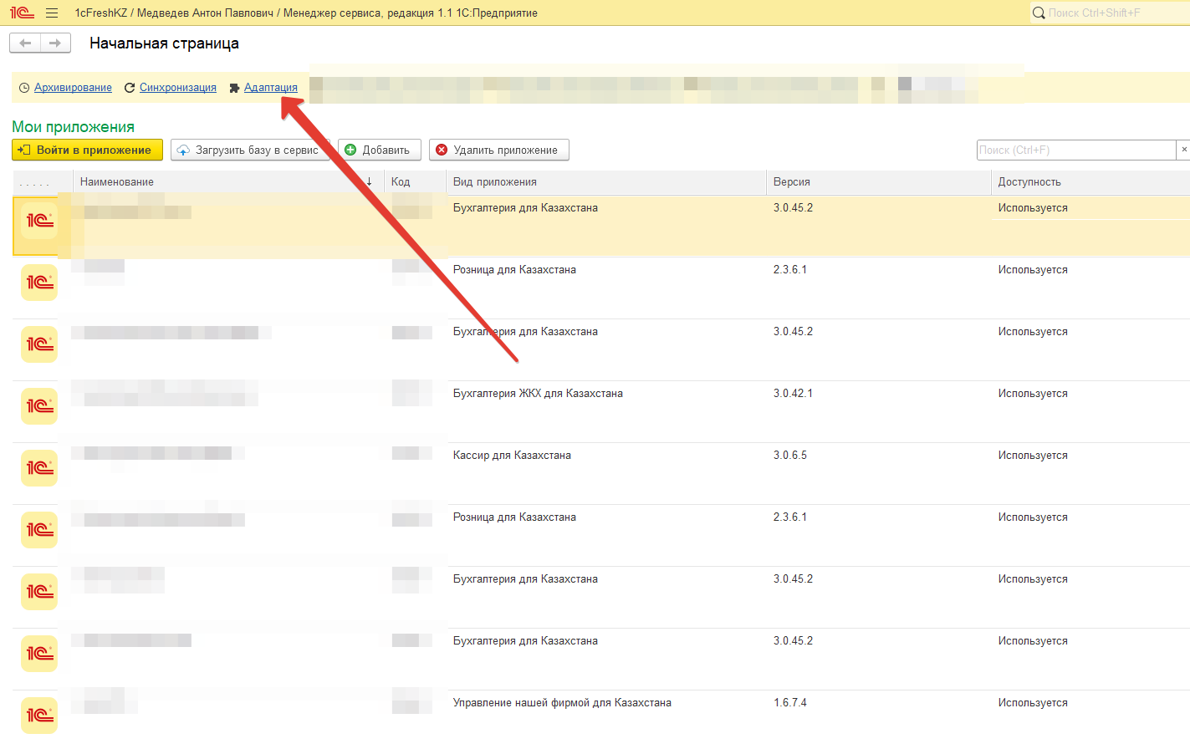Open the Архивирование link
1190x749 pixels.
tap(73, 88)
